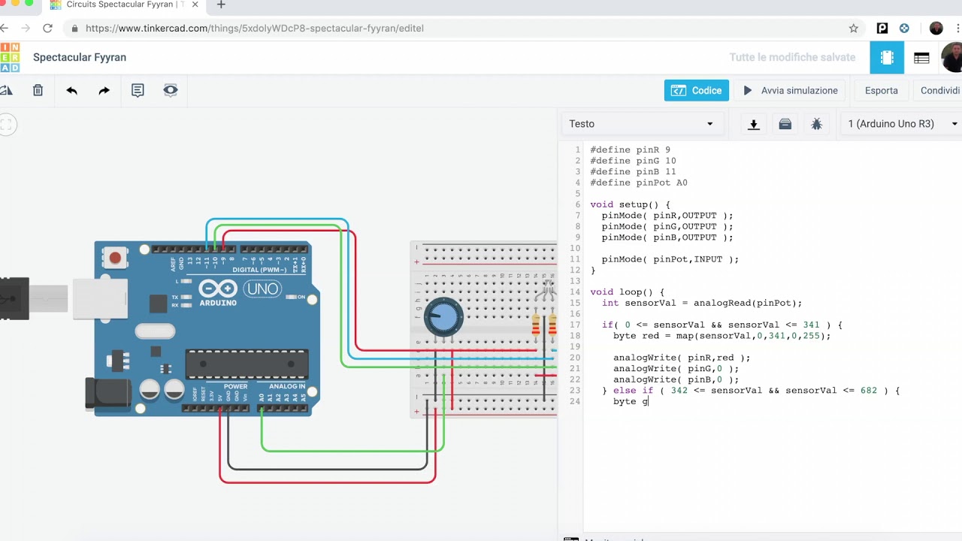Image resolution: width=962 pixels, height=541 pixels.
Task: Open the component list table view
Action: tap(921, 58)
